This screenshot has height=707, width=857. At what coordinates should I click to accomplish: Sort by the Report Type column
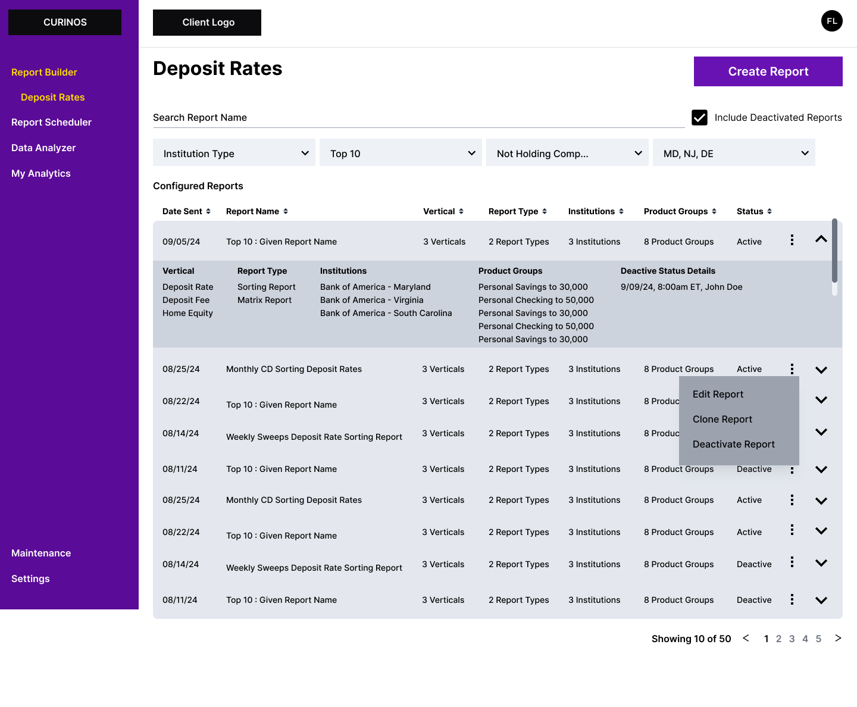click(545, 211)
